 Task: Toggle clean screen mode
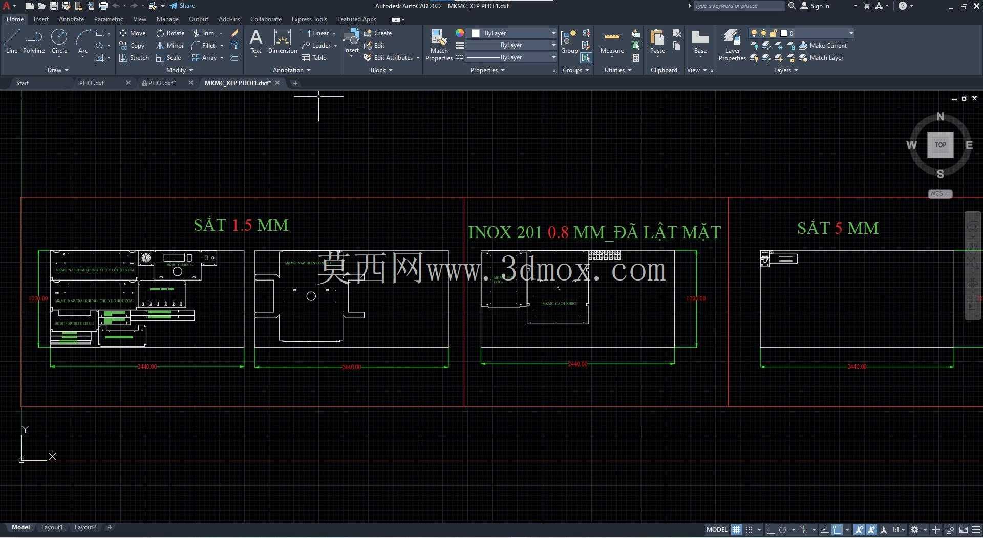coord(964,530)
